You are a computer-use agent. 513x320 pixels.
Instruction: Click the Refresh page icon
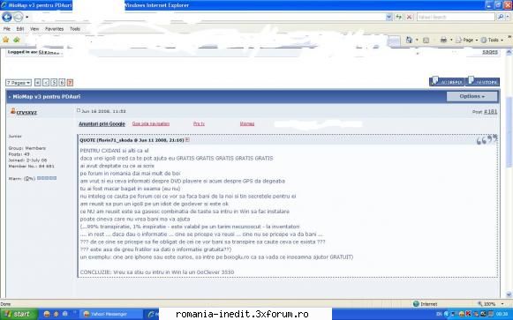(398, 17)
